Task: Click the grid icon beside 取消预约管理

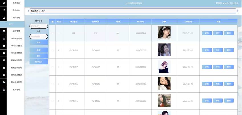Action: [4, 75]
